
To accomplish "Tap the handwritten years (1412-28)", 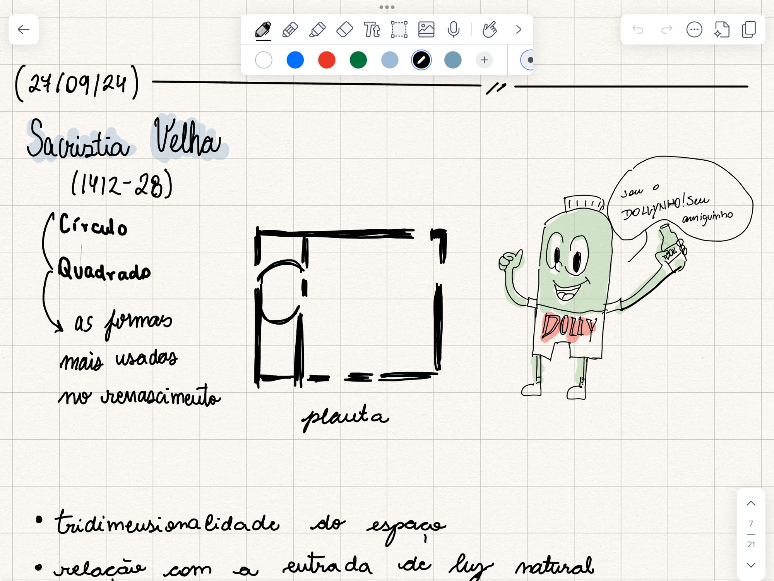I will click(x=122, y=184).
